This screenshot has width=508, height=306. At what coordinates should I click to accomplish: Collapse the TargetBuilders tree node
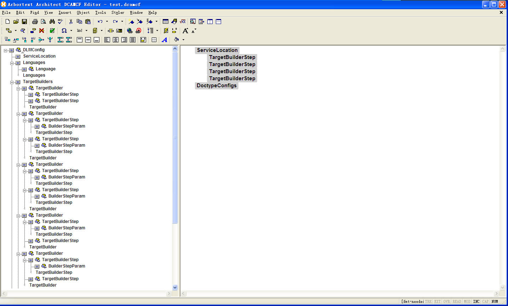coord(12,82)
